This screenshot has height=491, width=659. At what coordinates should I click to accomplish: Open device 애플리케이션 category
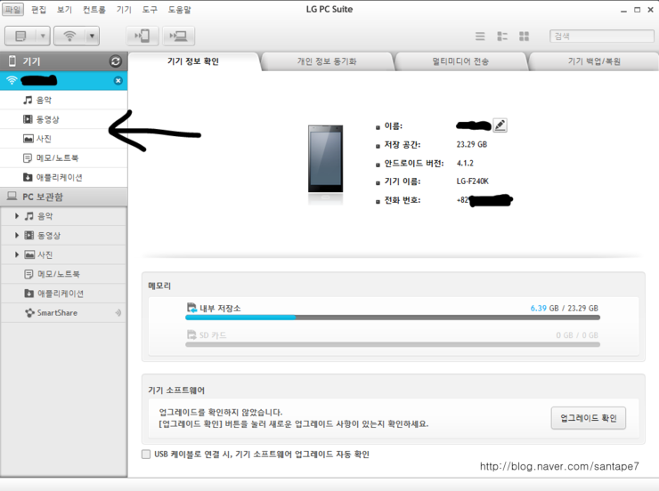click(63, 177)
